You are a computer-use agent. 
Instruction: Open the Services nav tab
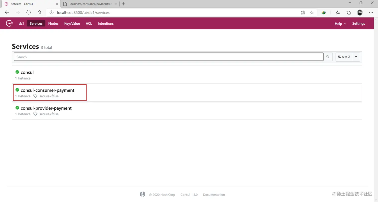(x=36, y=23)
